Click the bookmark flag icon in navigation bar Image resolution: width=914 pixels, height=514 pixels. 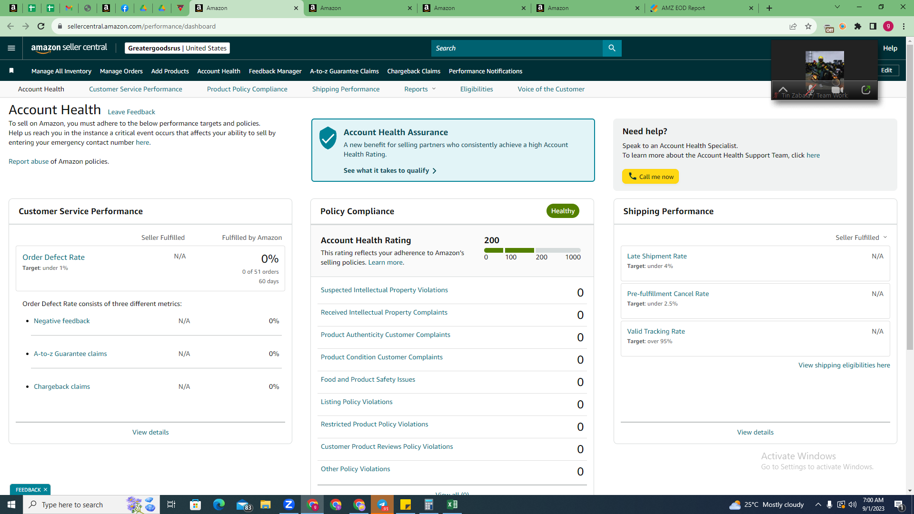click(11, 71)
